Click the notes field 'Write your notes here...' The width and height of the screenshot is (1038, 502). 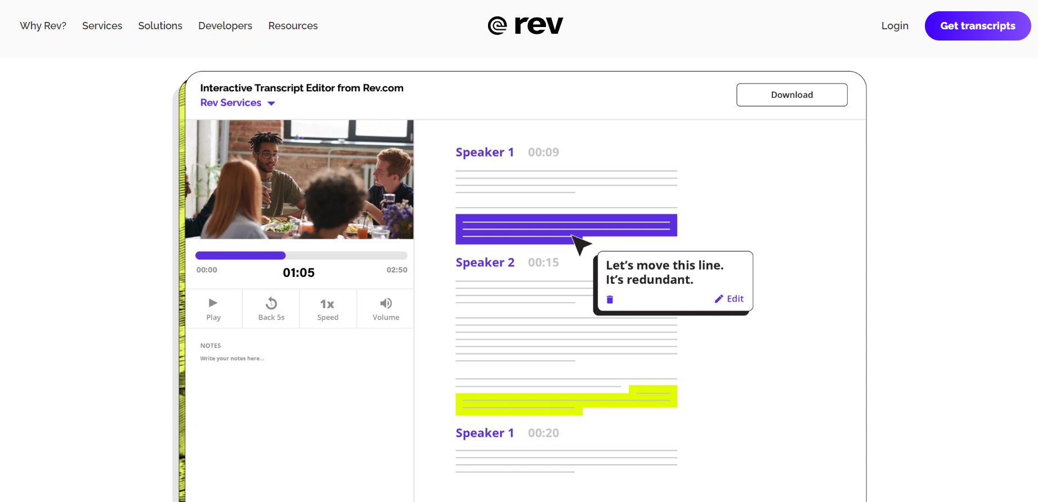232,358
